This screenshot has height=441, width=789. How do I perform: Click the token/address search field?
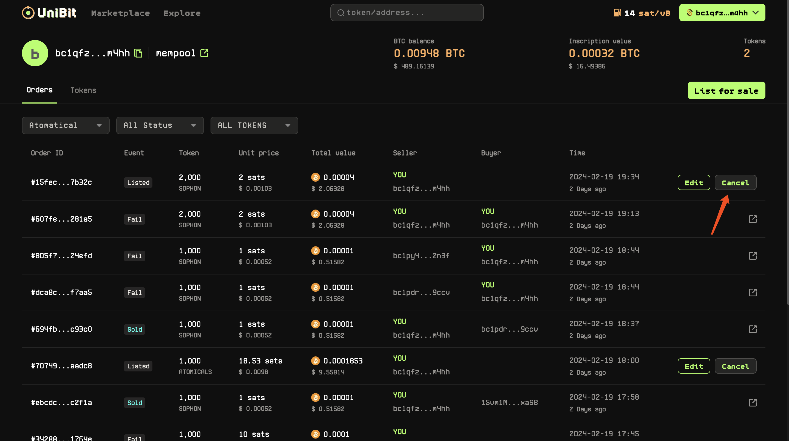tap(407, 13)
